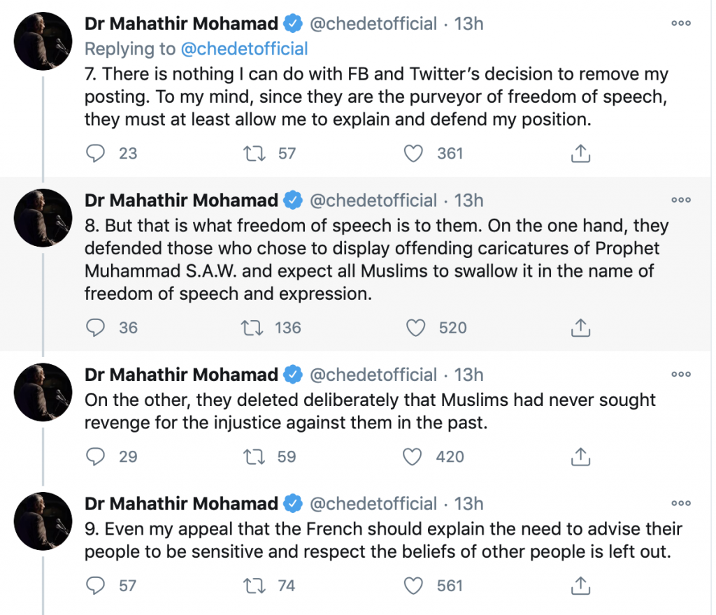Open the more options menu on tweet 7

click(x=680, y=22)
